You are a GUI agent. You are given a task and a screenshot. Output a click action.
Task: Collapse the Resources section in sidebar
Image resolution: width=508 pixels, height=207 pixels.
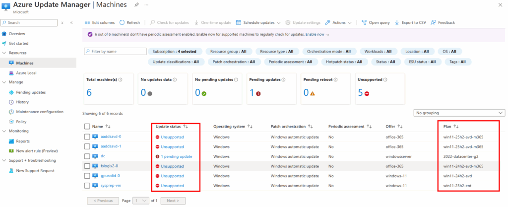5,53
